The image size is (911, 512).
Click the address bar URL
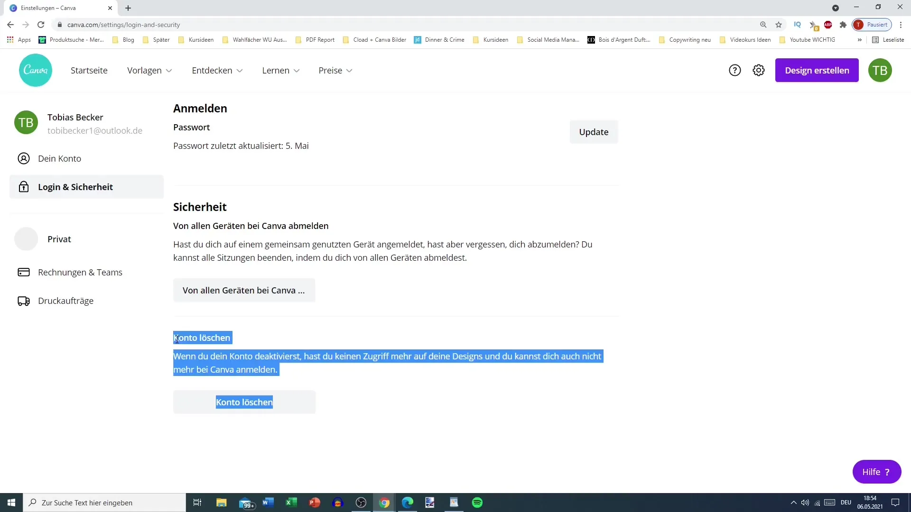pyautogui.click(x=123, y=25)
